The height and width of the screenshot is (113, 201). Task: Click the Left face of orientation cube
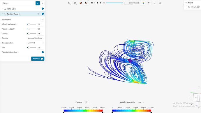196,97
